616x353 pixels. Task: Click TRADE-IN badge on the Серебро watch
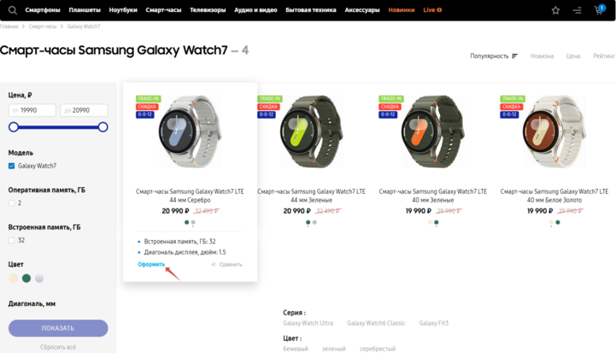pos(148,98)
